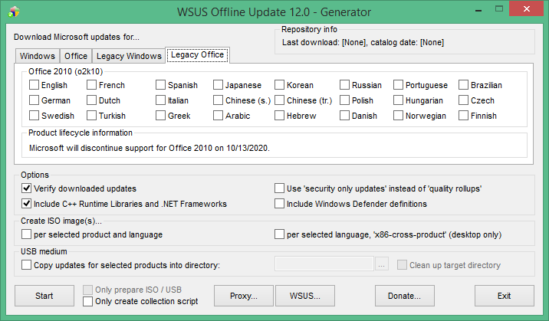
Task: Check the Czech checkbox
Action: [463, 100]
